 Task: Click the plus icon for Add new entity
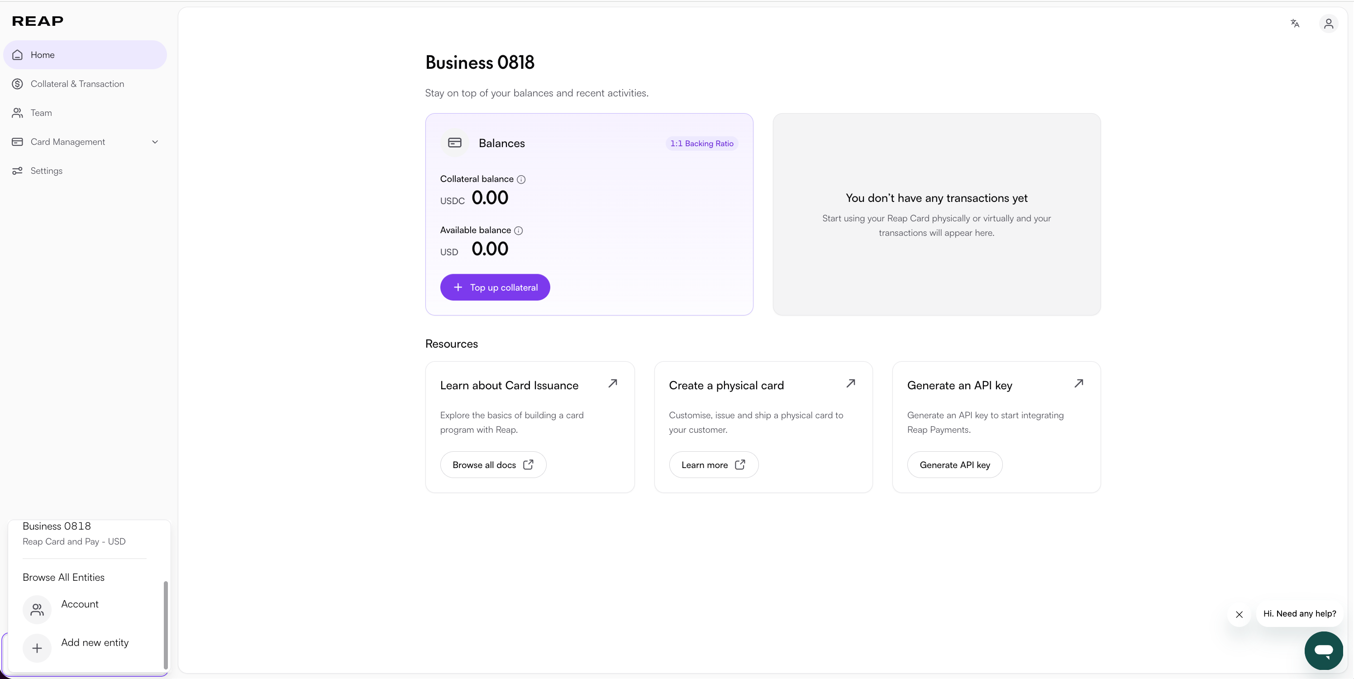pyautogui.click(x=37, y=648)
